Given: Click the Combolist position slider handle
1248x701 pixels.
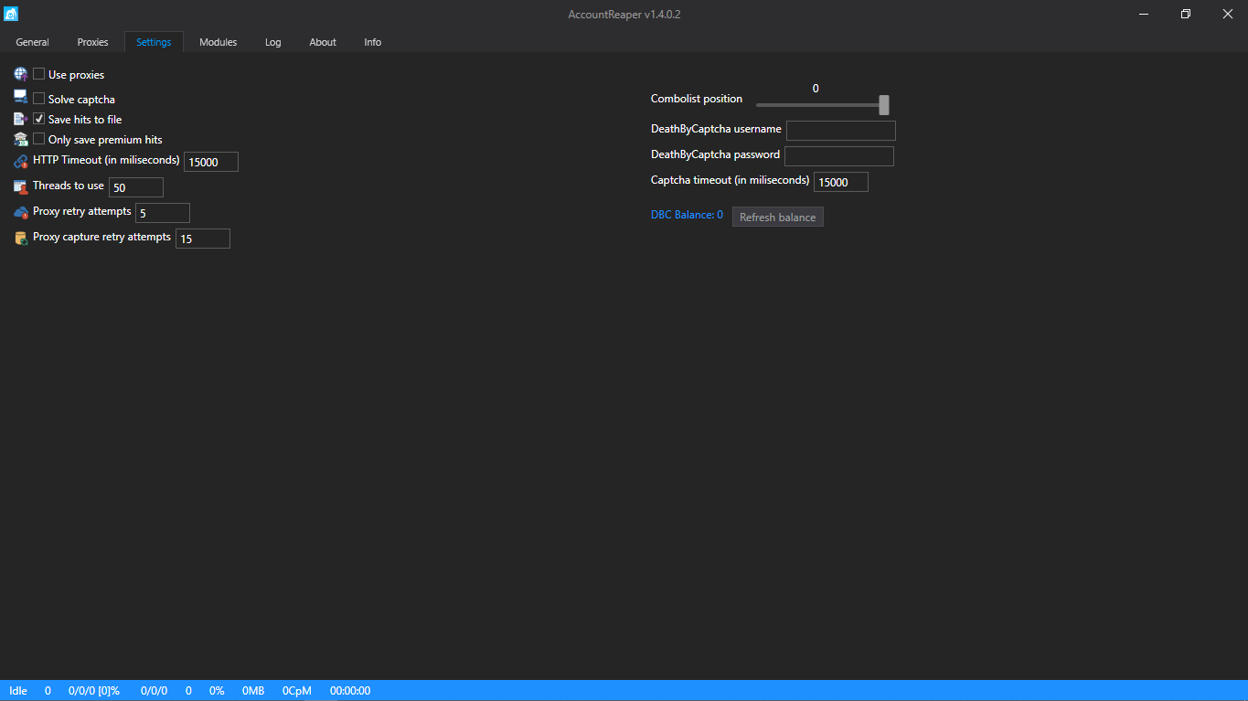Looking at the screenshot, I should coord(884,105).
